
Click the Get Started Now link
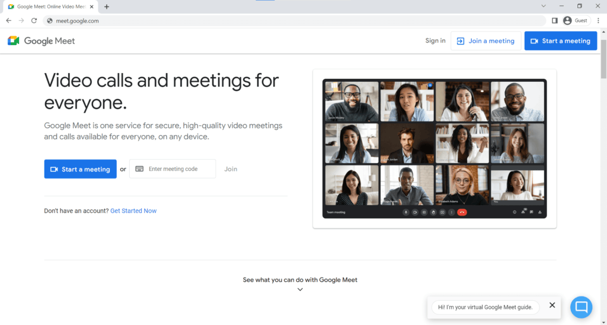tap(133, 211)
